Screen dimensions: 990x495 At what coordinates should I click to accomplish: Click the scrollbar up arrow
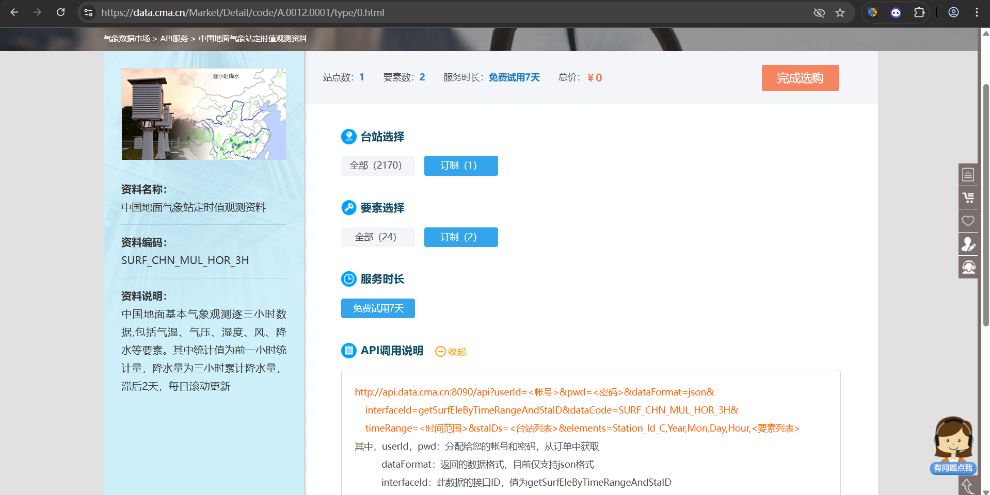[986, 33]
